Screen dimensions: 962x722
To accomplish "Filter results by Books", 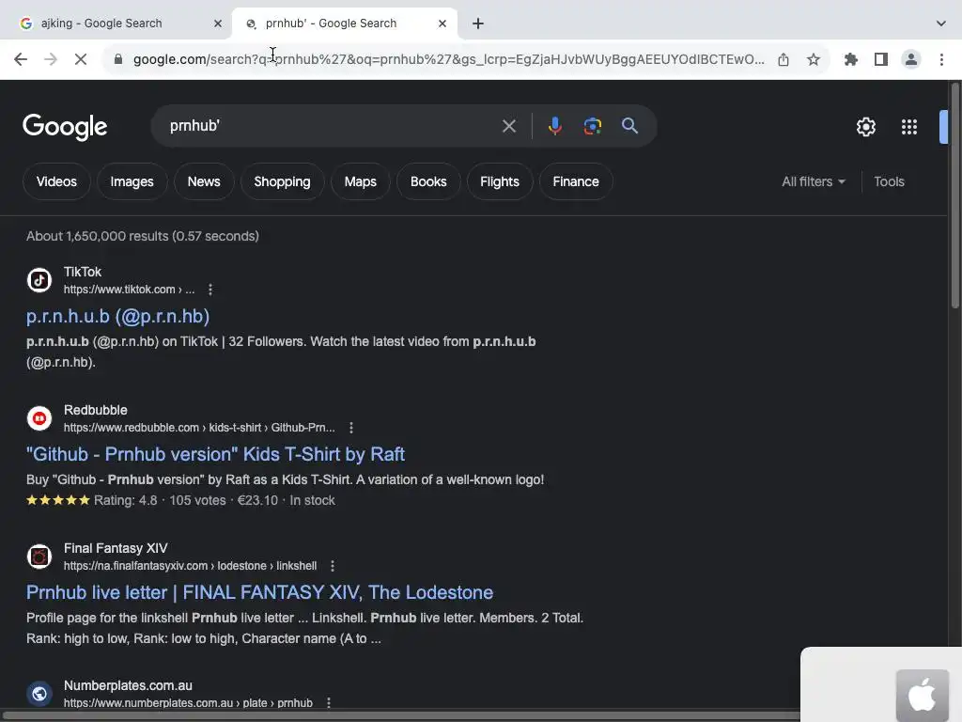I will [428, 181].
